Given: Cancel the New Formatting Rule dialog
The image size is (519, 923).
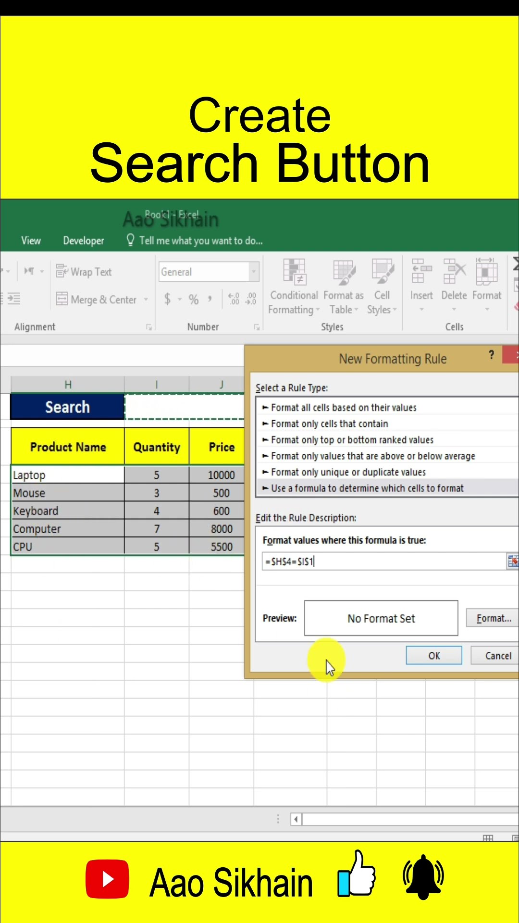Looking at the screenshot, I should click(495, 656).
